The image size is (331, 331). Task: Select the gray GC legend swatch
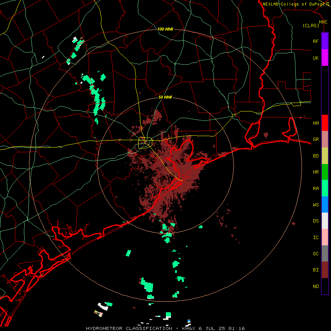(325, 253)
